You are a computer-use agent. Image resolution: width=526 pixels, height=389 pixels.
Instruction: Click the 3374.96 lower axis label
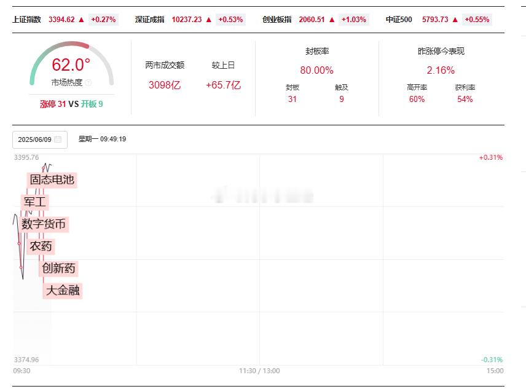(26, 360)
